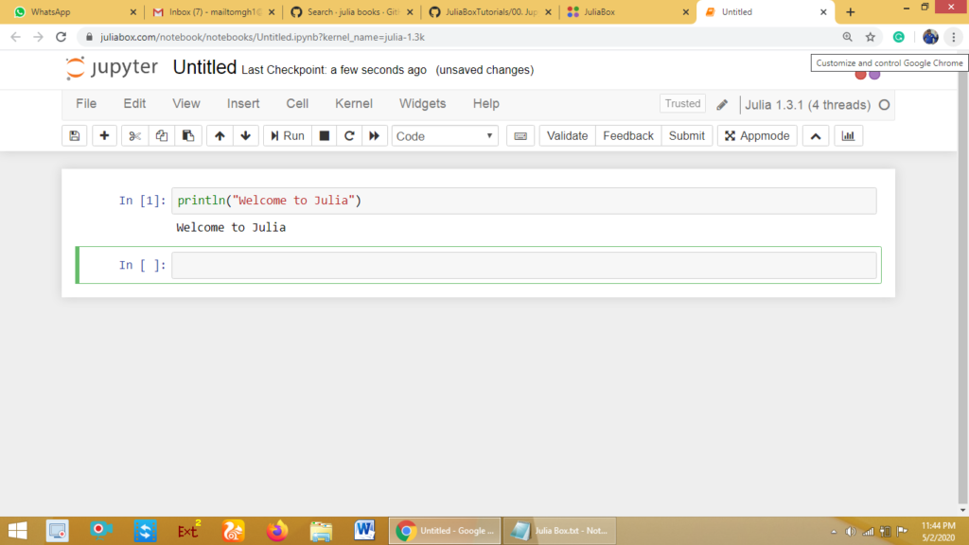969x545 pixels.
Task: Click the kernel idle indicator circle
Action: [x=885, y=105]
